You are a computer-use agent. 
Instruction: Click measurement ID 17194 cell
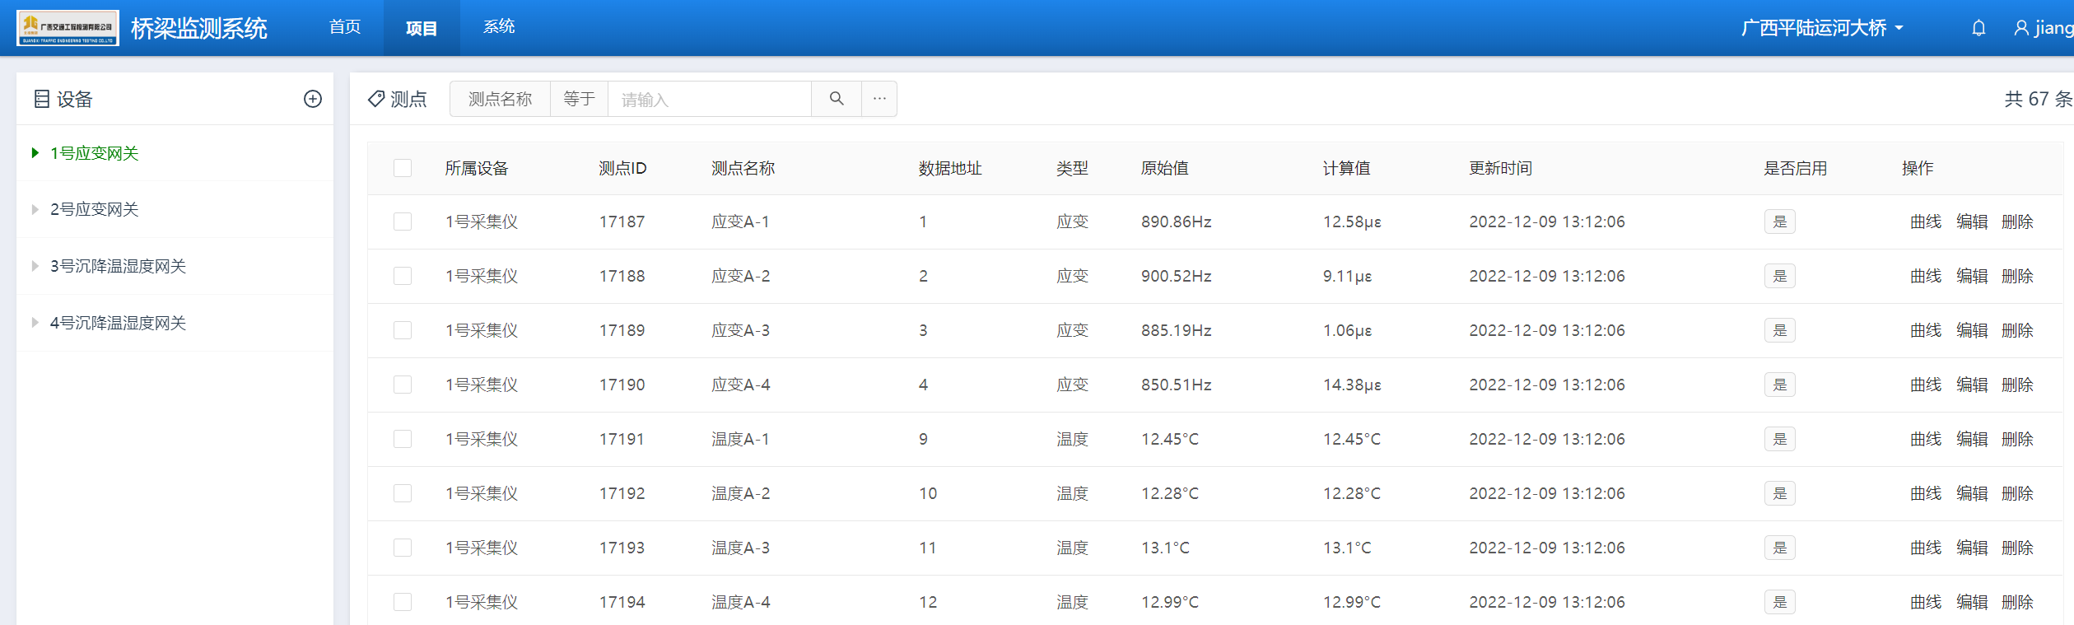click(622, 602)
